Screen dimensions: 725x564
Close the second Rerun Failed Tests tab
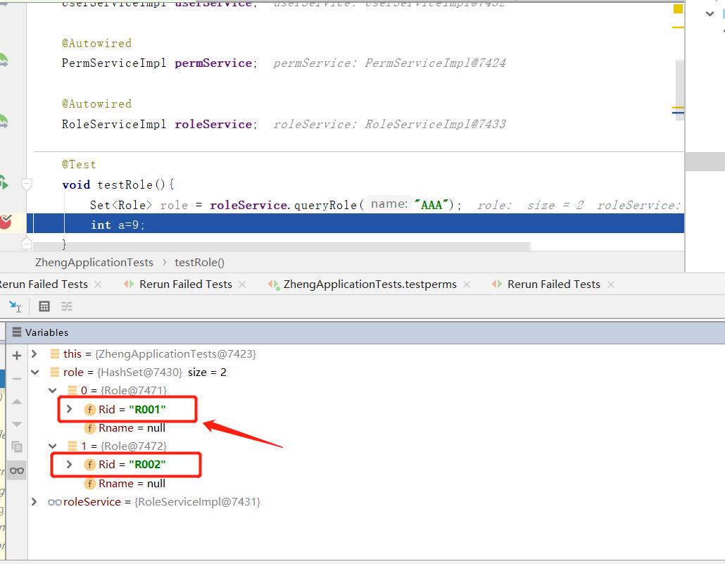[242, 284]
